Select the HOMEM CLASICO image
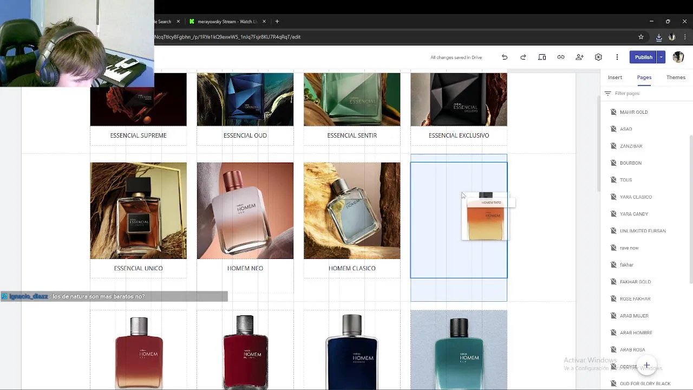Viewport: 693px width, 390px height. tap(352, 211)
